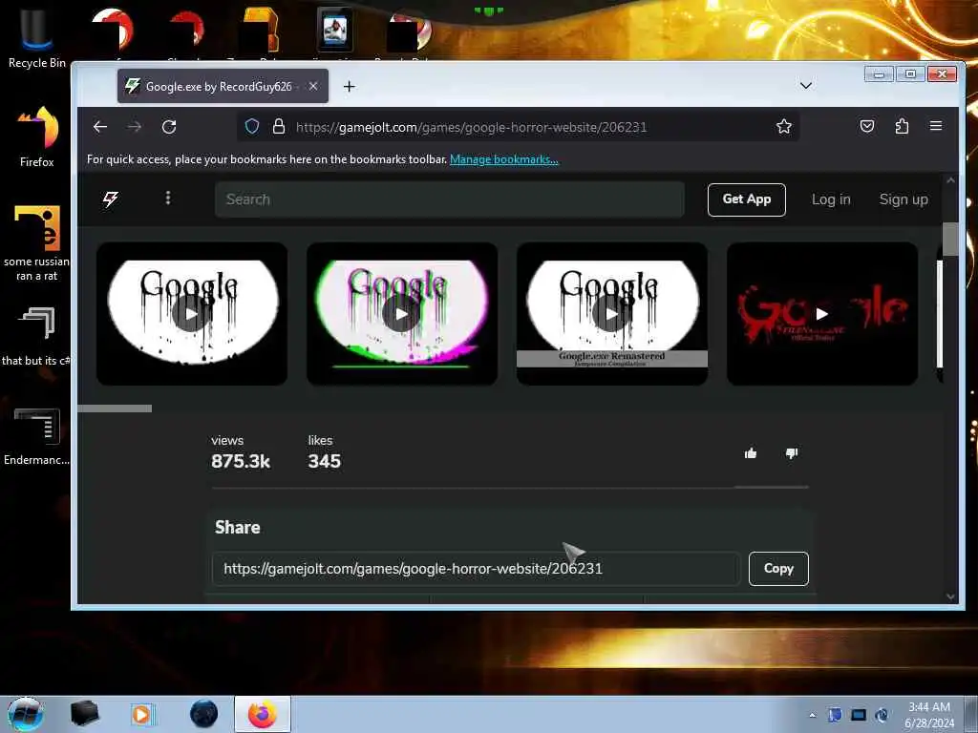Open the Recycle Bin desktop icon
The width and height of the screenshot is (978, 733).
point(37,37)
